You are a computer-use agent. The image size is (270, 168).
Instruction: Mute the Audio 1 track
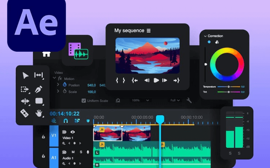pos(73,152)
